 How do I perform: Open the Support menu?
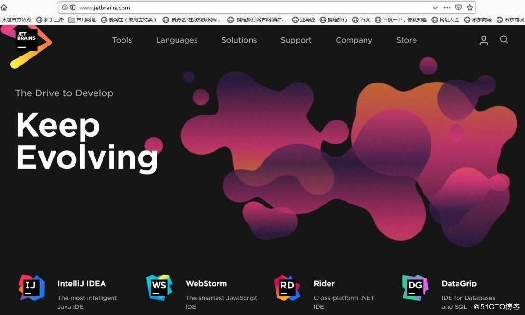[296, 40]
